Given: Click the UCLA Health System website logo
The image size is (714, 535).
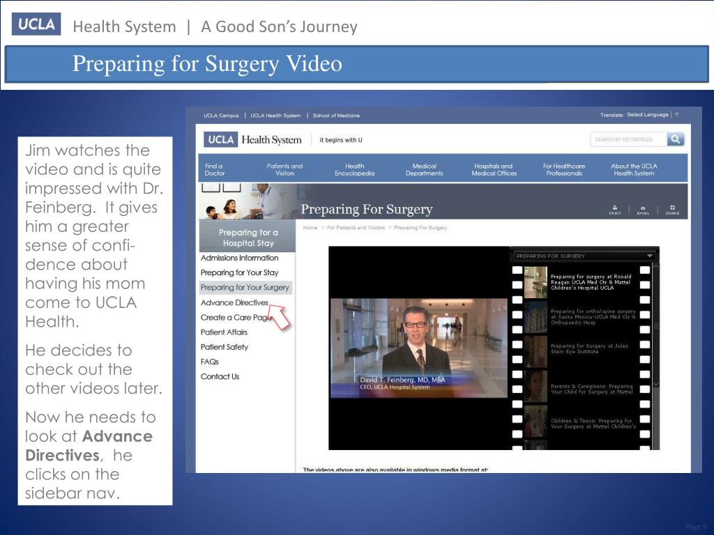Looking at the screenshot, I should coord(252,139).
